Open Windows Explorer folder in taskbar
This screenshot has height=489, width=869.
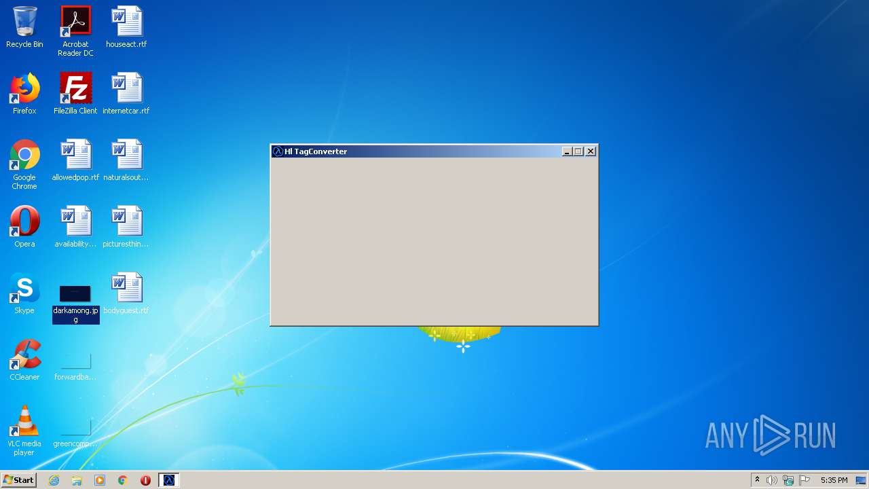[x=77, y=480]
